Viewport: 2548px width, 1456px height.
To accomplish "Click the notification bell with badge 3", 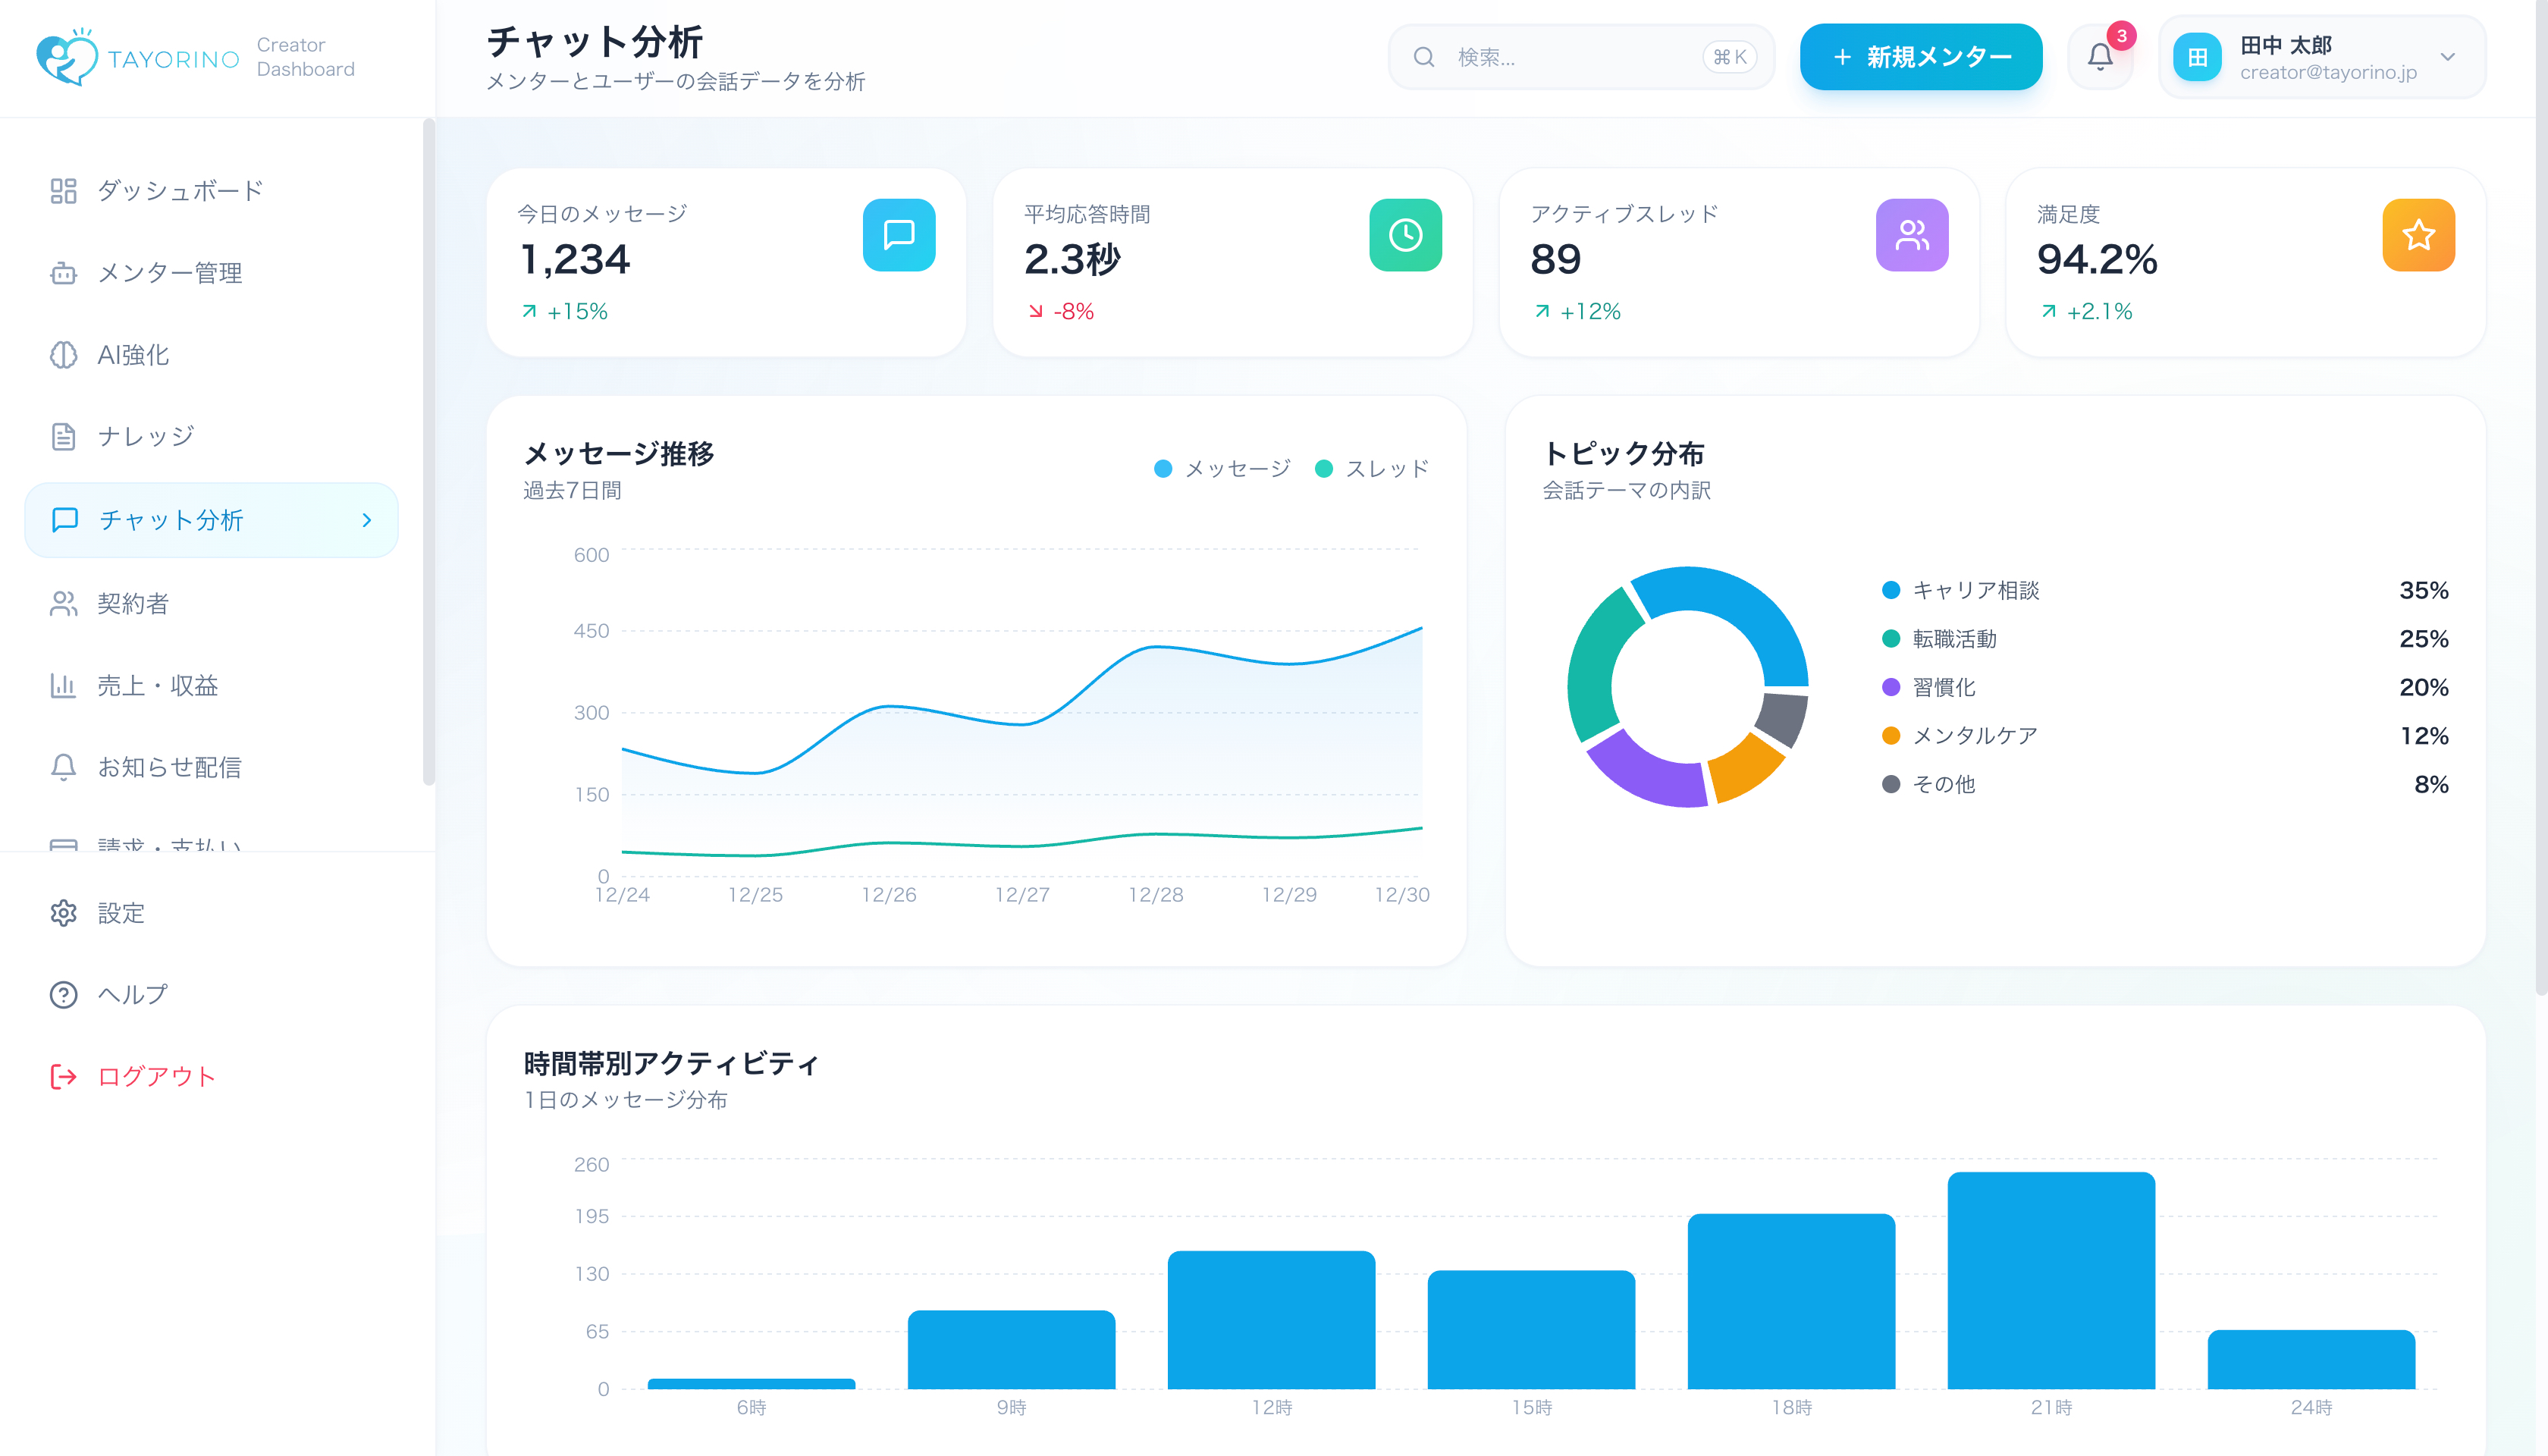I will click(2100, 57).
